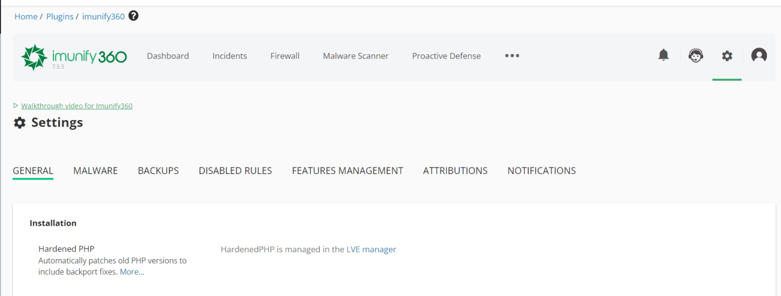
Task: Expand the three-dot more menu
Action: point(512,56)
